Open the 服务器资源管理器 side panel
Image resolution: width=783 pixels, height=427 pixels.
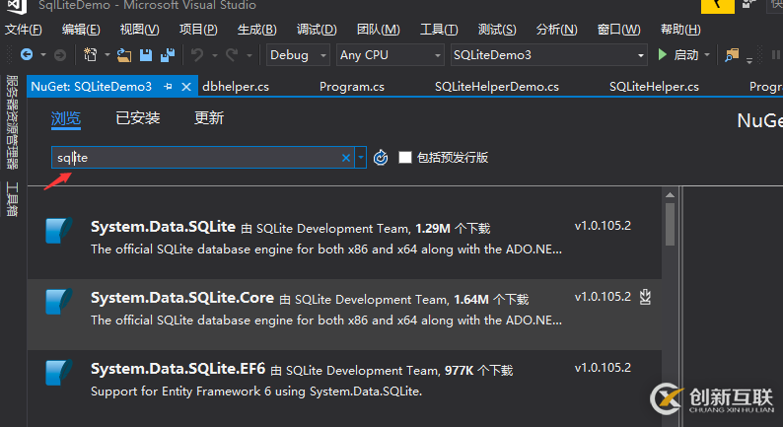[x=12, y=122]
